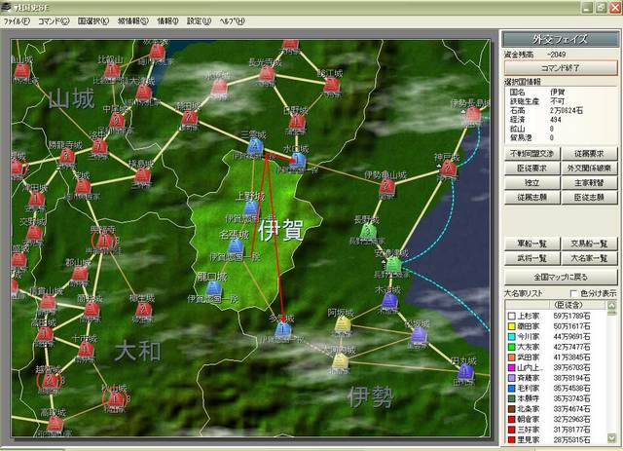
Task: Open the ヘルプ(H) menu
Action: point(232,21)
